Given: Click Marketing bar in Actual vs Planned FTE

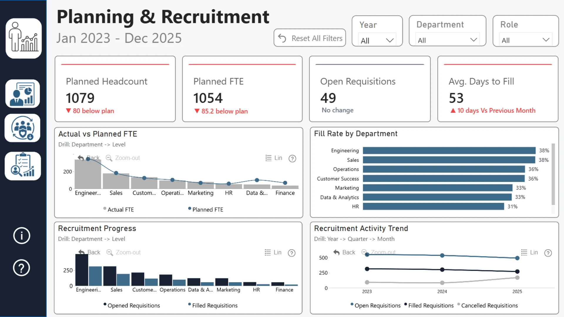Looking at the screenshot, I should tap(201, 185).
